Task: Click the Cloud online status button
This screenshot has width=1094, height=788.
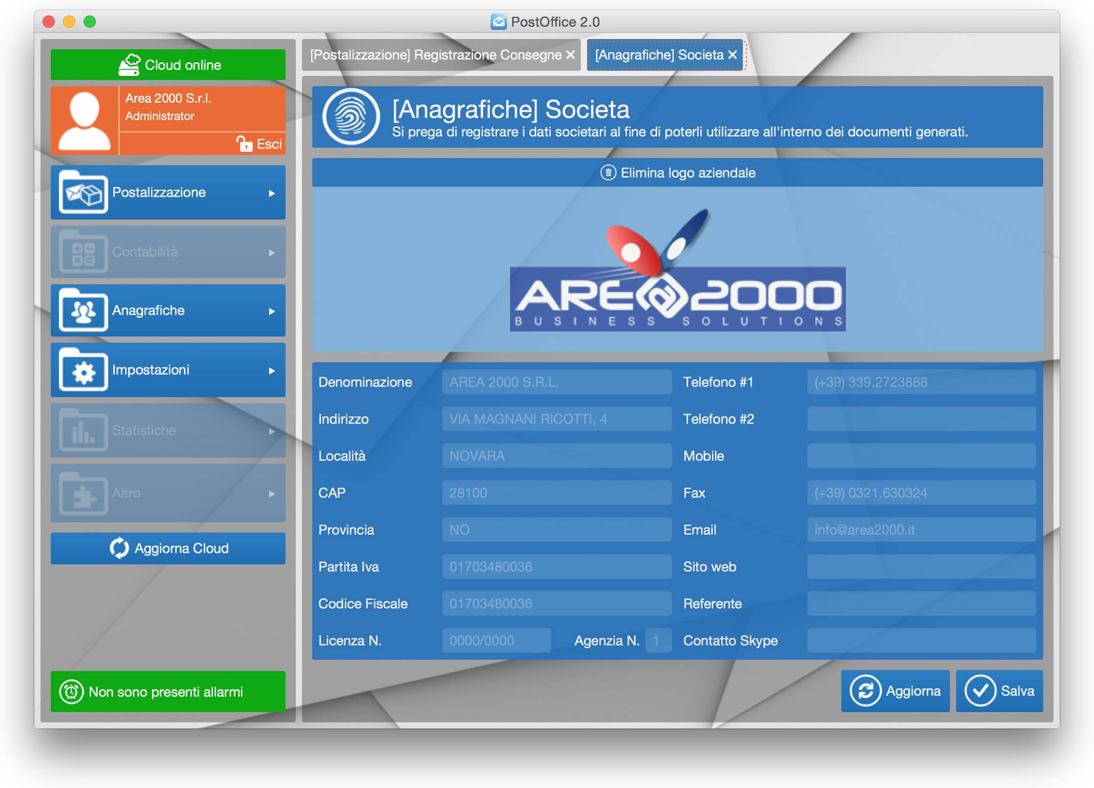Action: [x=168, y=65]
